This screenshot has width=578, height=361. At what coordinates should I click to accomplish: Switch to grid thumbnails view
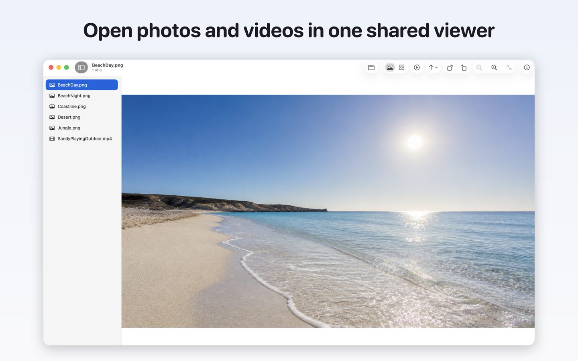click(x=401, y=67)
